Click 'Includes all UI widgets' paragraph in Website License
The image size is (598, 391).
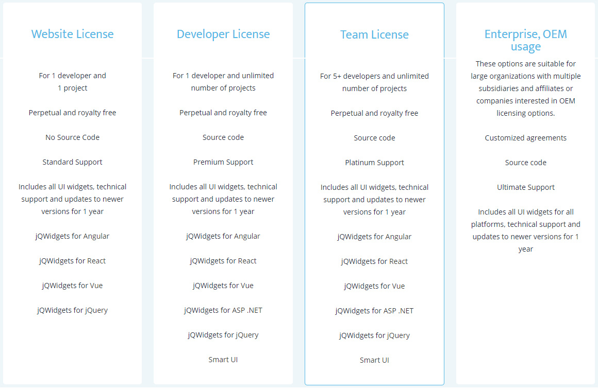73,199
